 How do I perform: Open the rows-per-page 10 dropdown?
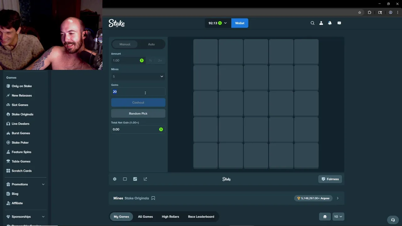click(338, 217)
